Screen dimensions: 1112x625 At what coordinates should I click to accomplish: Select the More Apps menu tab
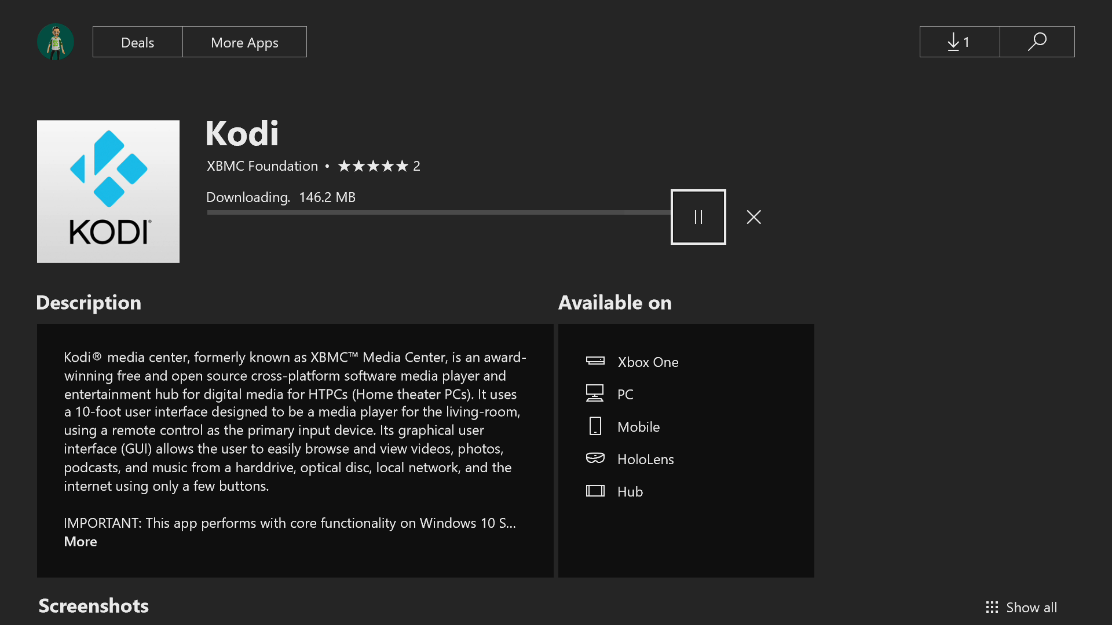tap(244, 42)
